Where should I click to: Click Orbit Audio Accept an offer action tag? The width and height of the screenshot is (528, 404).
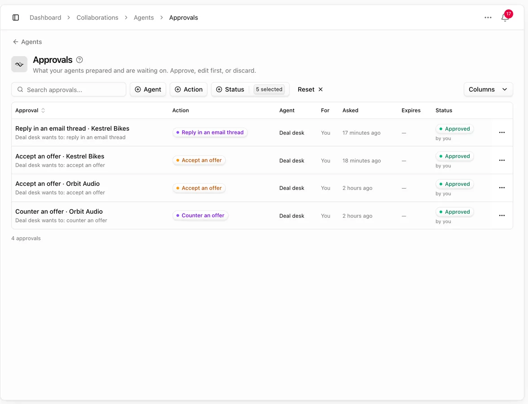199,188
